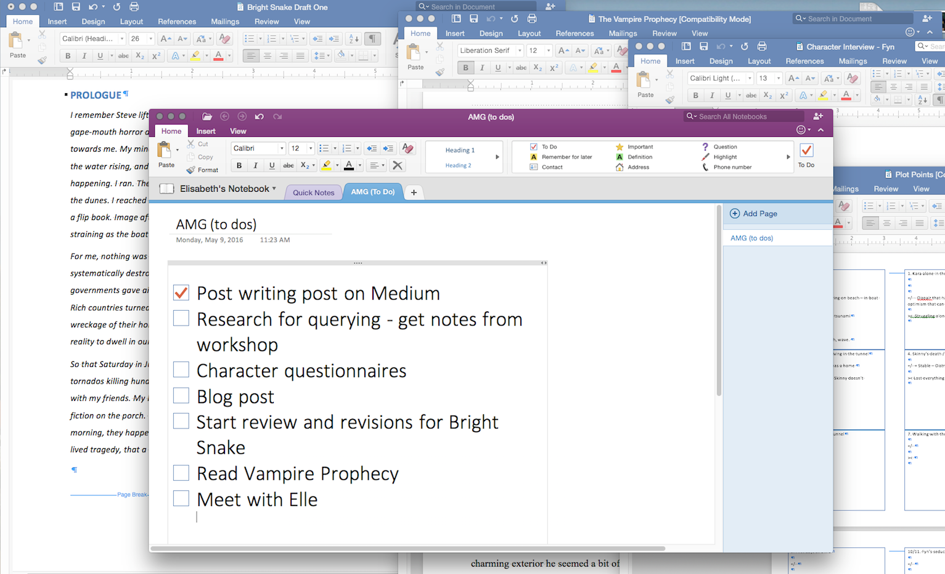Click subscript in Vampire Prophecy window
The height and width of the screenshot is (574, 945).
(538, 68)
